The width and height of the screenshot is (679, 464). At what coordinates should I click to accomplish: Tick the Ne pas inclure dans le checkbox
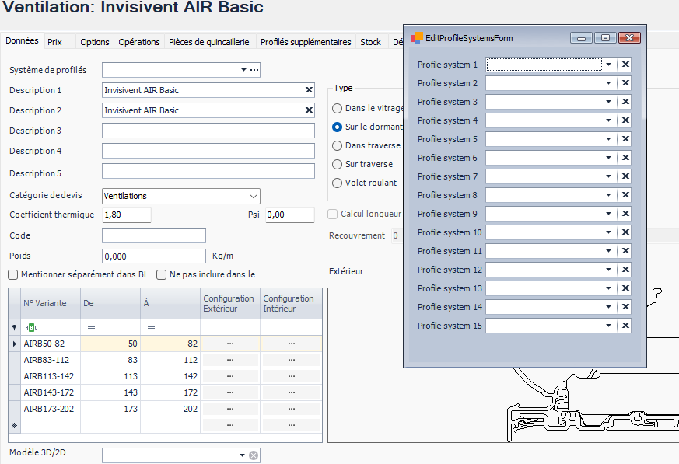[x=162, y=275]
